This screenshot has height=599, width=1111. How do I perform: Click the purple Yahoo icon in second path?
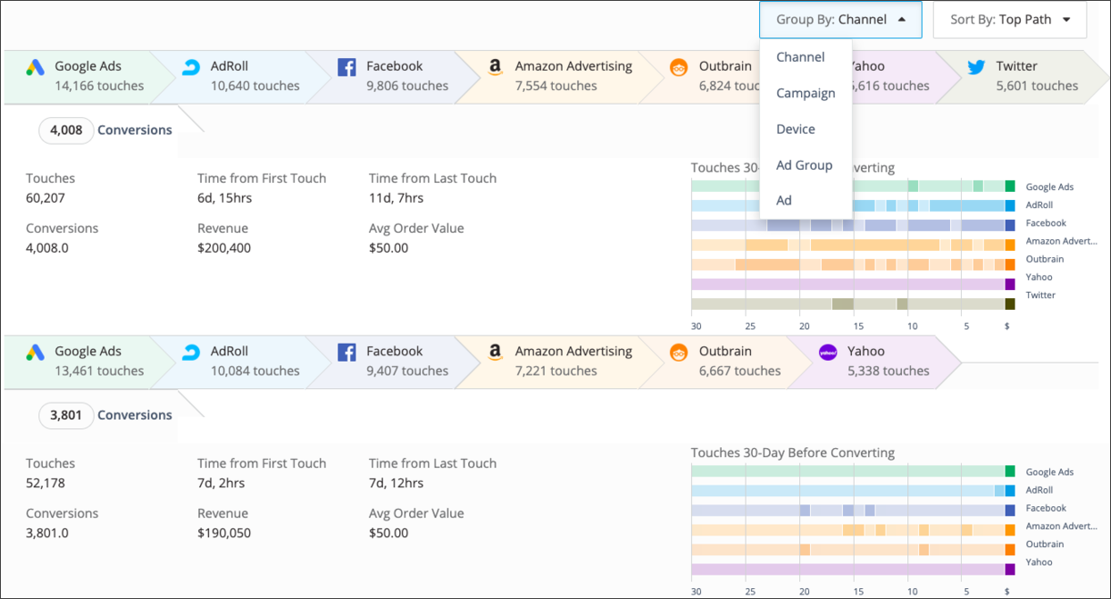[827, 353]
